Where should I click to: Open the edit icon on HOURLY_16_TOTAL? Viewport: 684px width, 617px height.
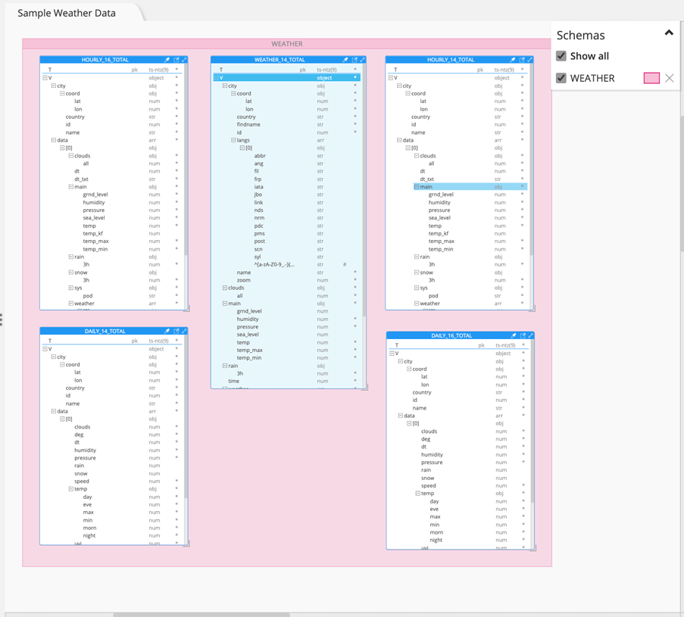[176, 59]
